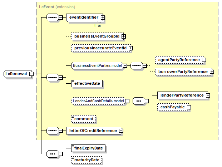
Task: Select sequence icon beside finalExpiryDate
Action: pyautogui.click(x=53, y=154)
